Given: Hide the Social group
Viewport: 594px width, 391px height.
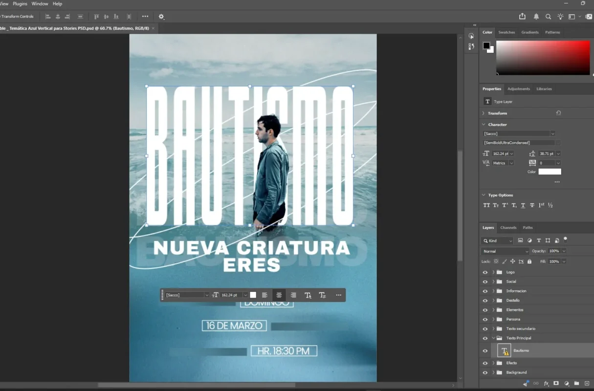Looking at the screenshot, I should (x=485, y=282).
